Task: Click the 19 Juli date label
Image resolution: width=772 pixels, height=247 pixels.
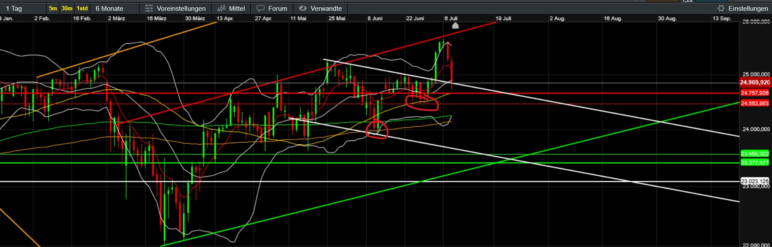Action: coord(503,18)
